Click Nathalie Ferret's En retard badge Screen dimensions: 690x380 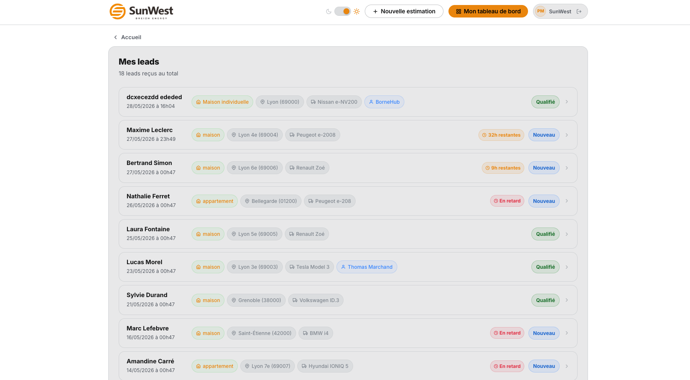pyautogui.click(x=507, y=201)
